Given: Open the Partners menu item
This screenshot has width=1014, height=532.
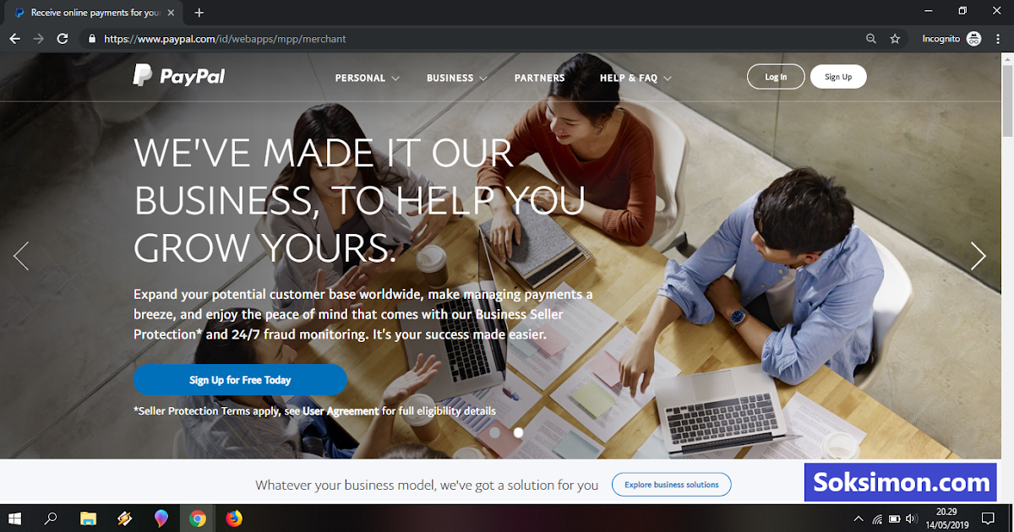Looking at the screenshot, I should tap(539, 78).
